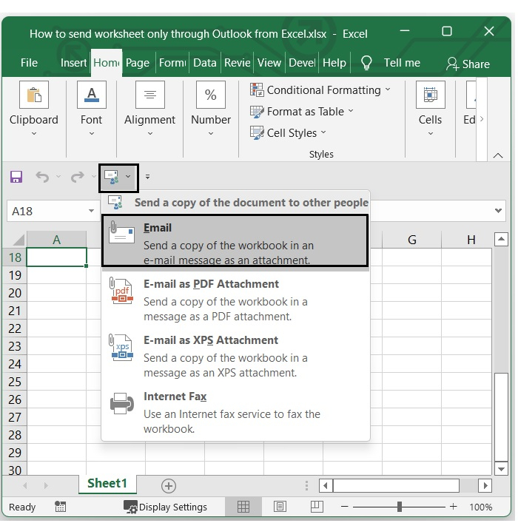This screenshot has width=518, height=523.
Task: Choose E-mail as XPS Attachment
Action: [x=235, y=356]
